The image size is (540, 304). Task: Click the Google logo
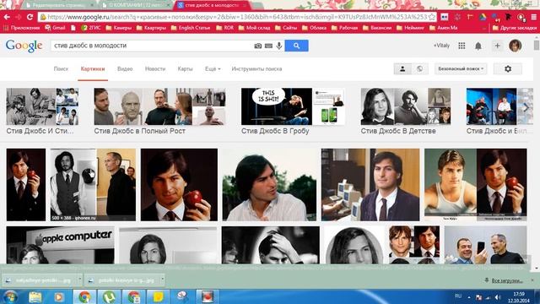tap(24, 46)
